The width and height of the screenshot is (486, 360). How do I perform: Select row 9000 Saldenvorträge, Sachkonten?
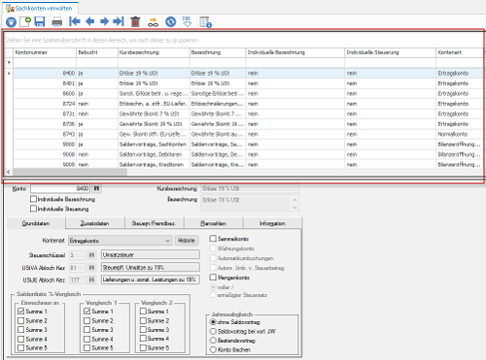click(248, 145)
